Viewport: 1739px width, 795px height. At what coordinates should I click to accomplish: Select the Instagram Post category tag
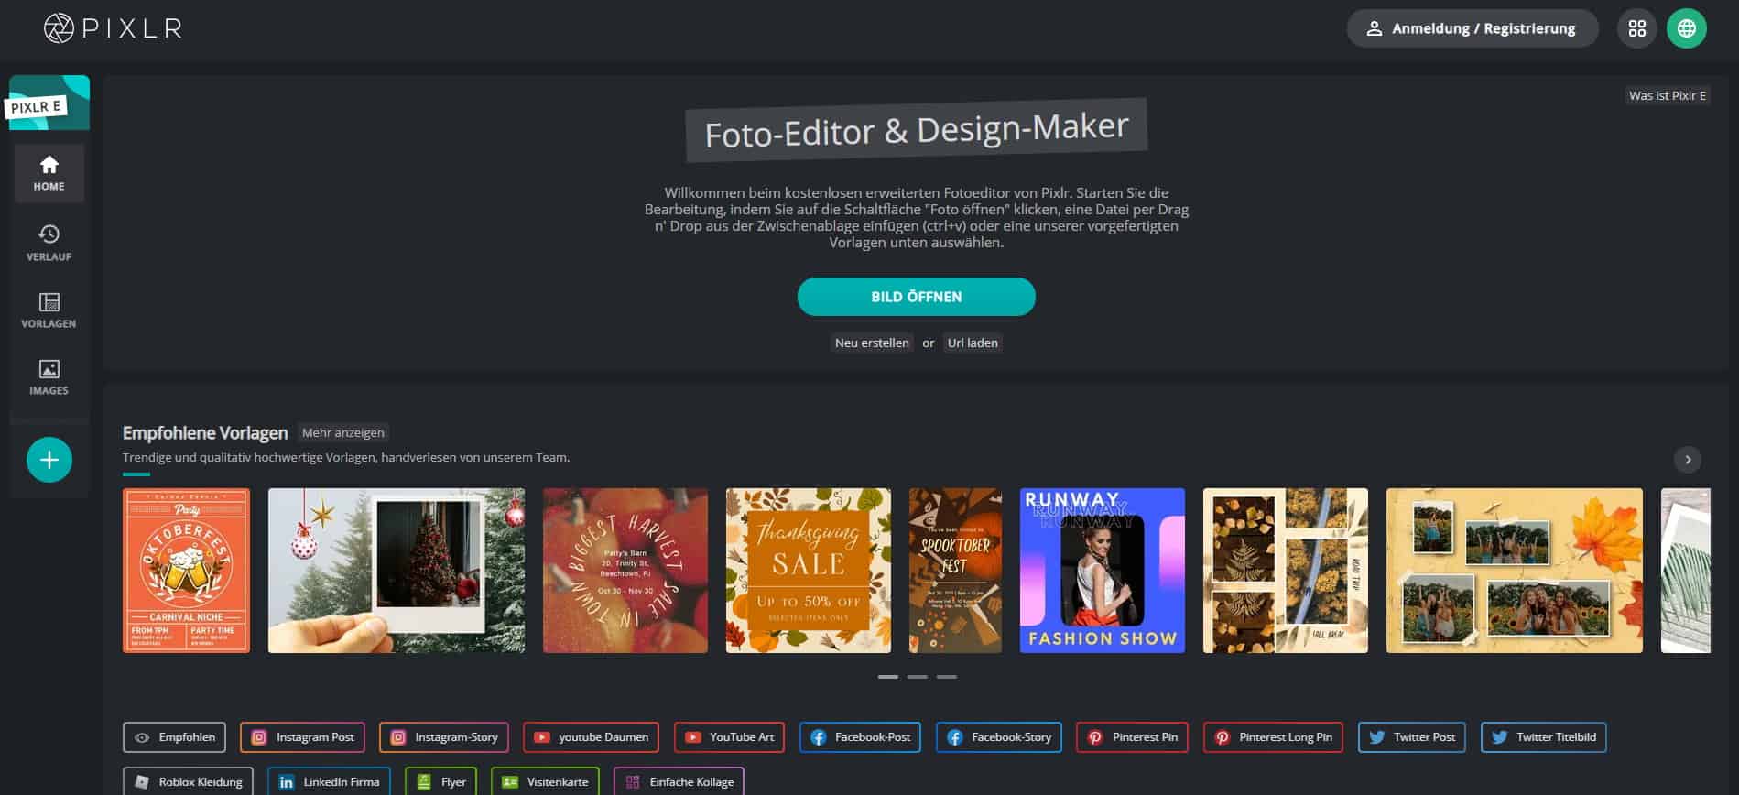click(302, 737)
